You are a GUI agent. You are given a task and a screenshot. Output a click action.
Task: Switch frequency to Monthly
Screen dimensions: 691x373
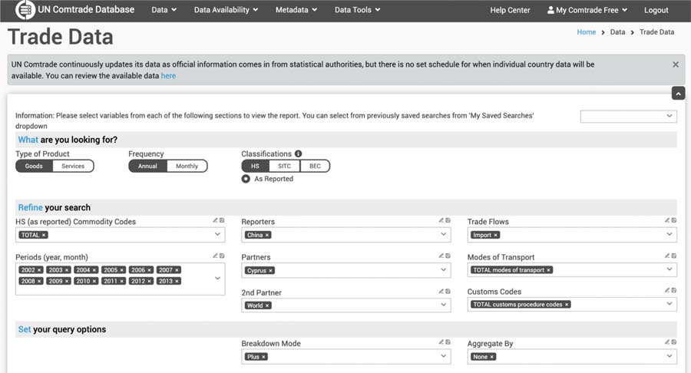187,166
